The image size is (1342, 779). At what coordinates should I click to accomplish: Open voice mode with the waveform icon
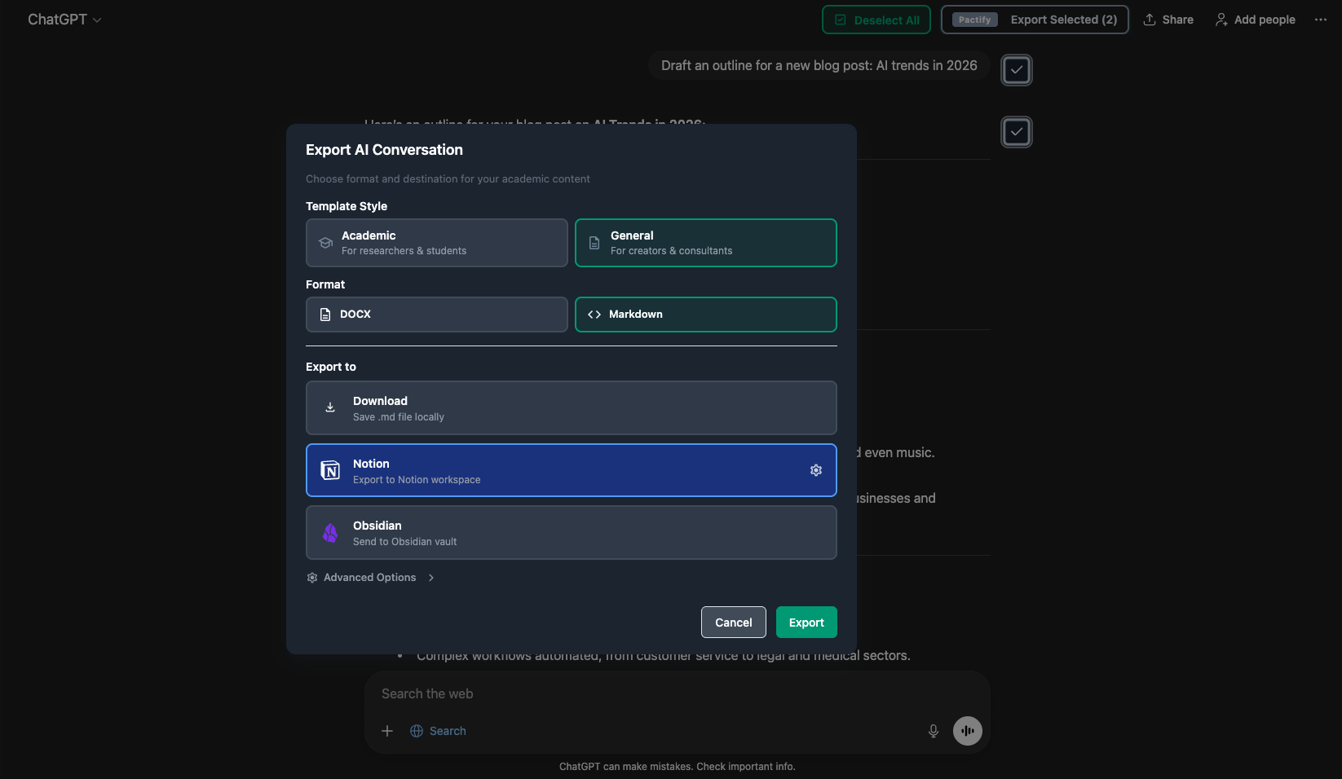(x=967, y=731)
